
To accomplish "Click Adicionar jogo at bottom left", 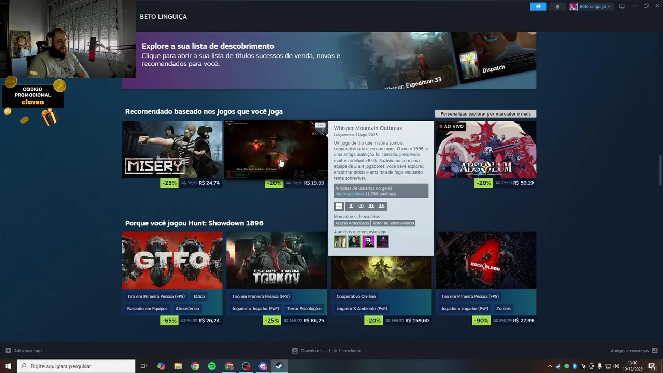I will [x=23, y=351].
